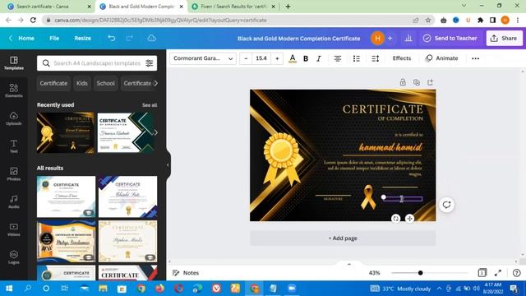
Task: Go back Home via chevron button
Action: tap(22, 39)
